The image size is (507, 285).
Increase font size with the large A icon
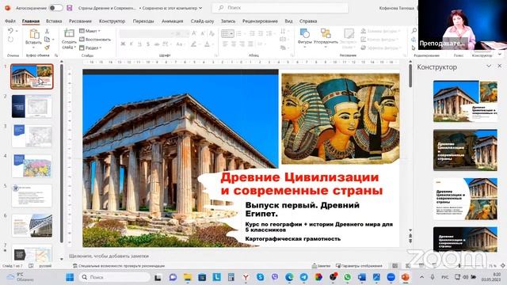[x=194, y=33]
